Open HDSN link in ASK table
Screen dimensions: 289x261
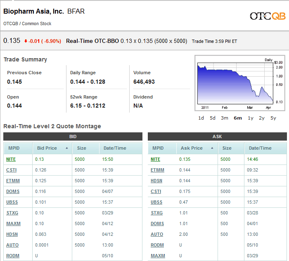(157, 181)
